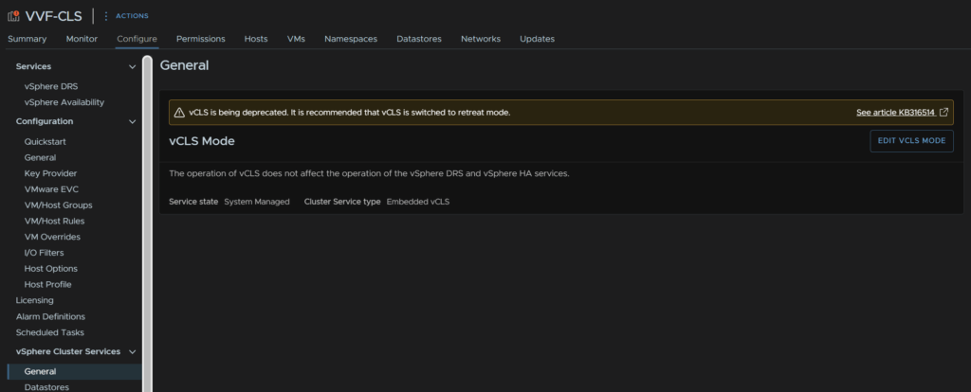The image size is (971, 392).
Task: Open I/O Filters
Action: (x=44, y=253)
